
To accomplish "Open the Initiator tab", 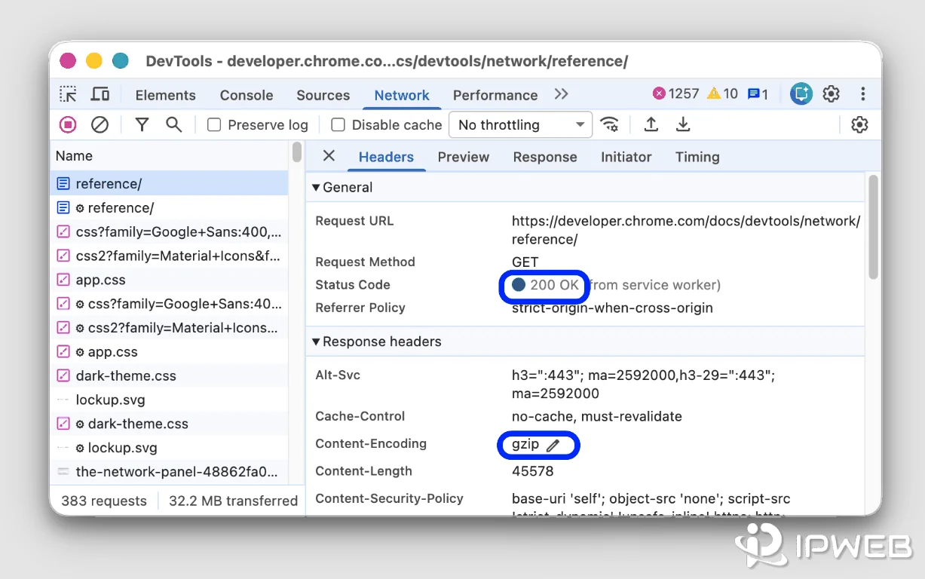I will pos(626,157).
